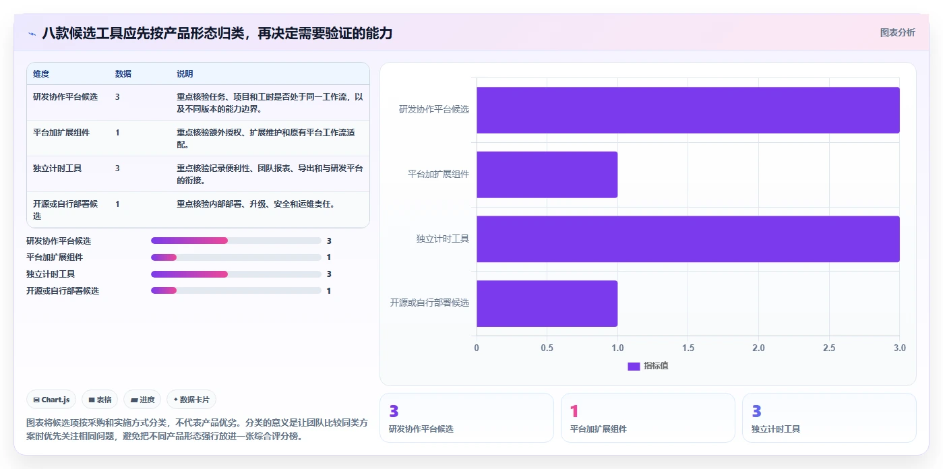
Task: Click the 指标值 legend label
Action: pyautogui.click(x=656, y=366)
